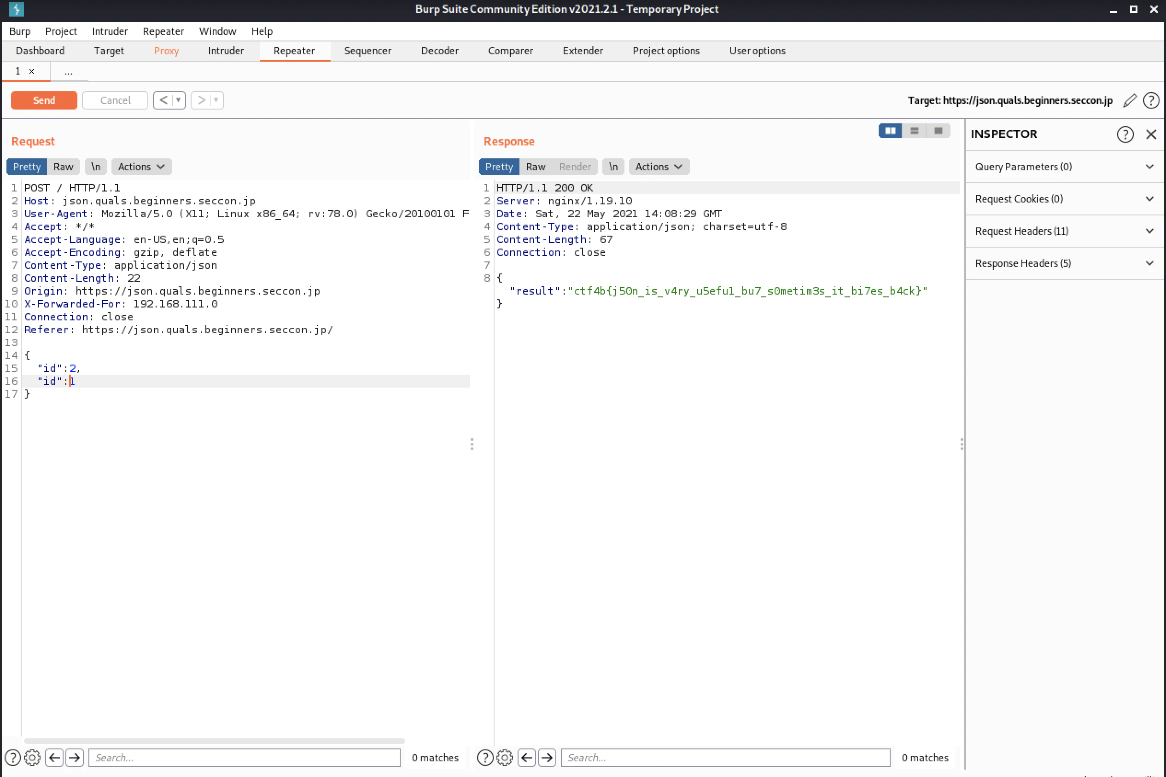Screen dimensions: 1166x777
Task: Edit the target with the pencil icon
Action: pos(1130,101)
